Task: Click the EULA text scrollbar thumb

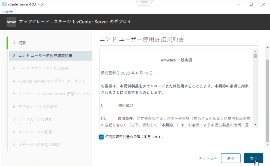Action: tap(255, 56)
